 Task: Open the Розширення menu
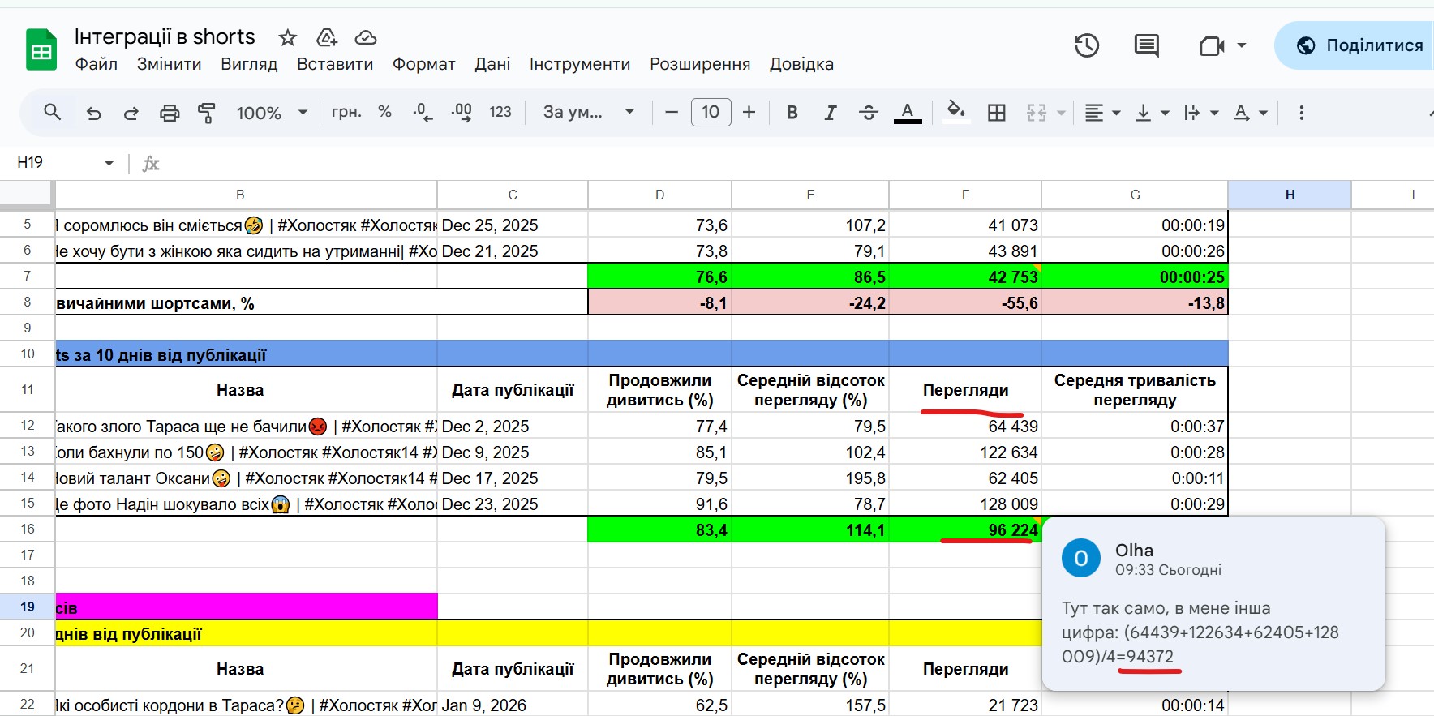click(x=700, y=64)
